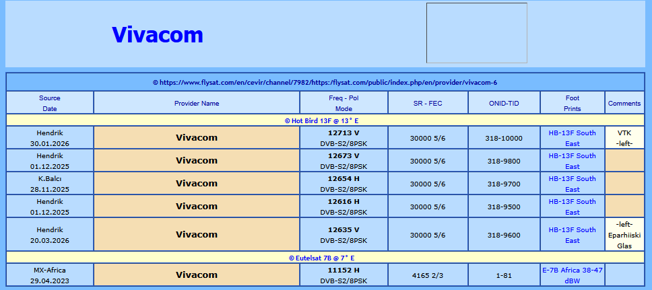Viewport: 652px width, 290px height.
Task: Select the Foot Prints column header
Action: point(572,103)
